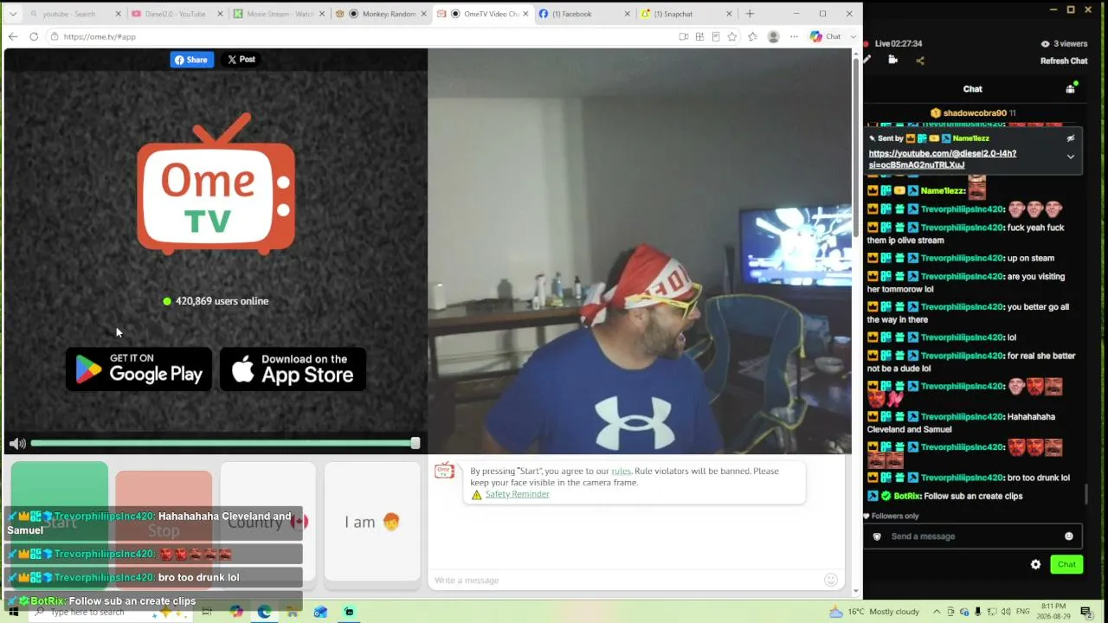Open the OmeTV rules link

tap(622, 472)
